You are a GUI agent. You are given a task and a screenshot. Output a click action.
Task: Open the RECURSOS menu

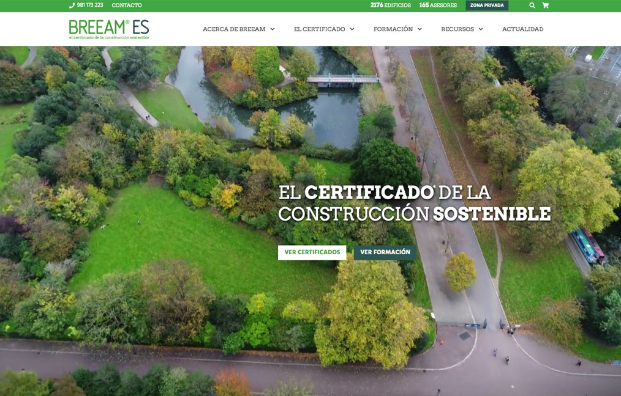(x=457, y=29)
